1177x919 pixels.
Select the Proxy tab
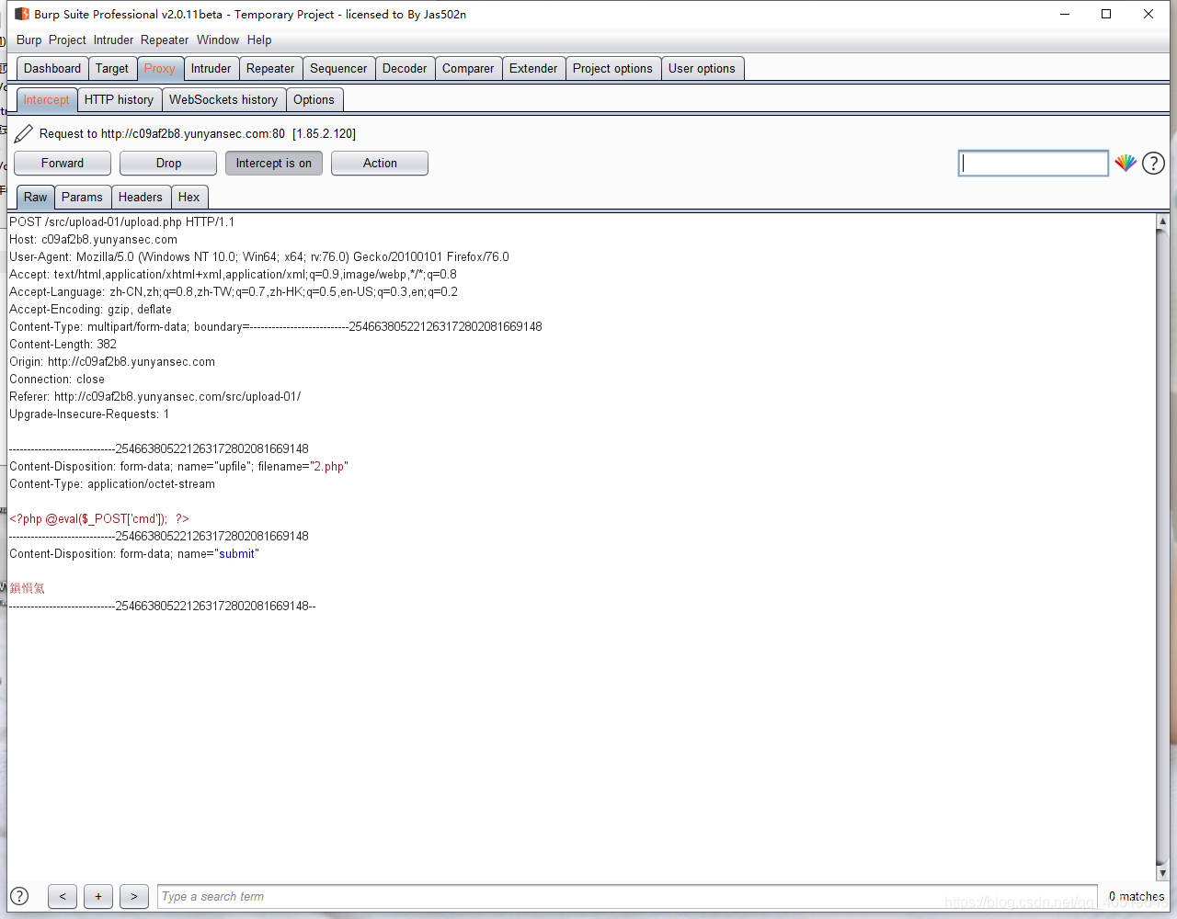[x=160, y=69]
